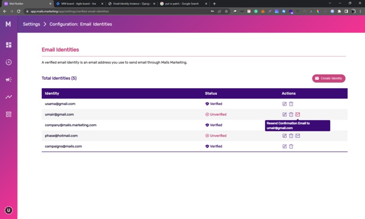Open the templates layout sidebar icon

click(9, 114)
